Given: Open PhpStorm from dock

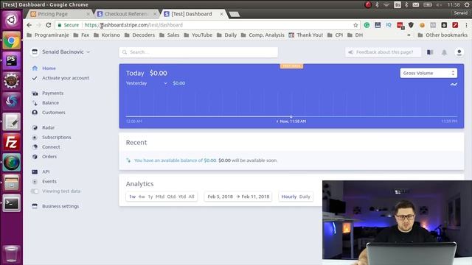Looking at the screenshot, I should (x=12, y=60).
